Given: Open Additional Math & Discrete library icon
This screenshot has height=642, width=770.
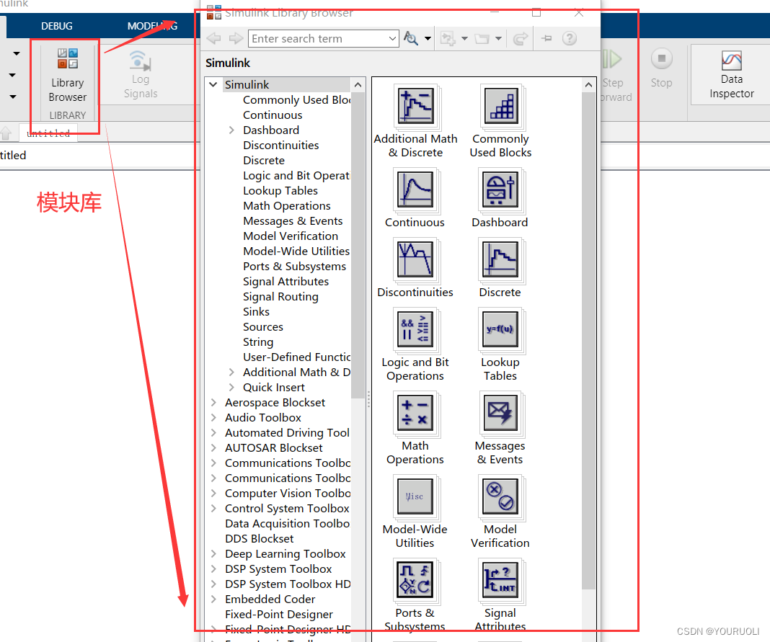Looking at the screenshot, I should pos(415,106).
